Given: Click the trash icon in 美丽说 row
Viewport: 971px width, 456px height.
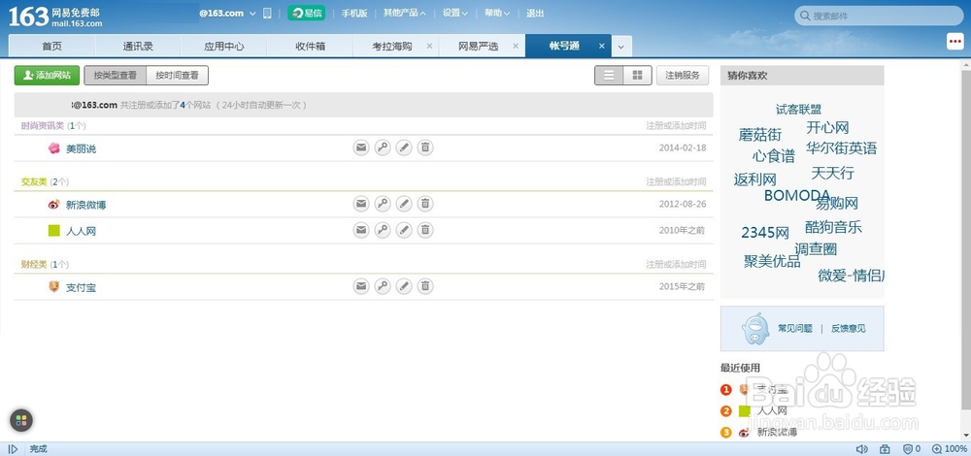Looking at the screenshot, I should 425,147.
